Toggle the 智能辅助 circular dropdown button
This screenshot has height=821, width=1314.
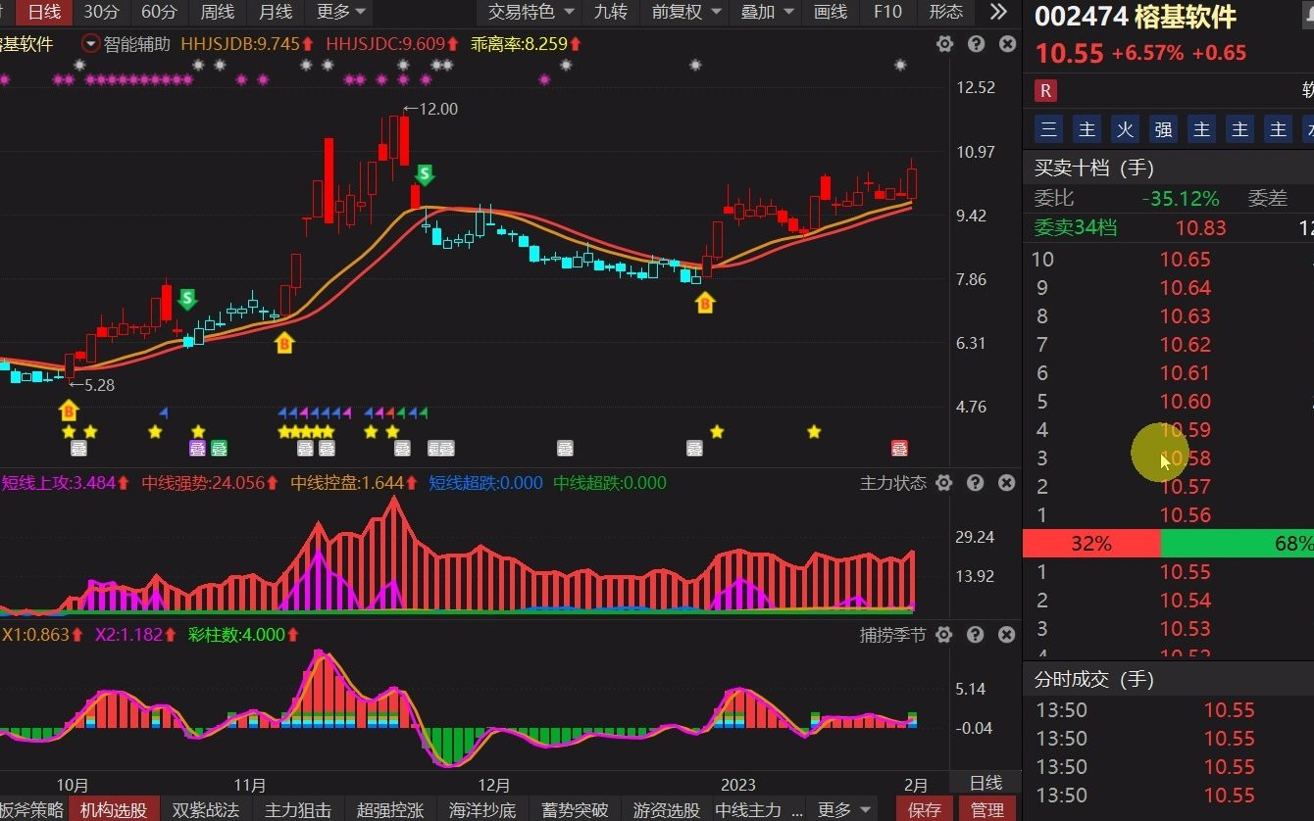click(x=91, y=44)
